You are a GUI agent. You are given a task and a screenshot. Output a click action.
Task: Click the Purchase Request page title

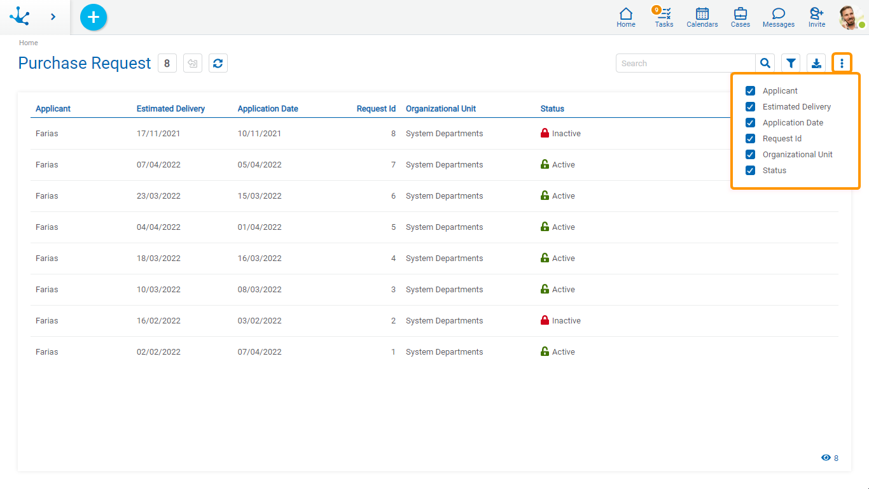coord(85,63)
